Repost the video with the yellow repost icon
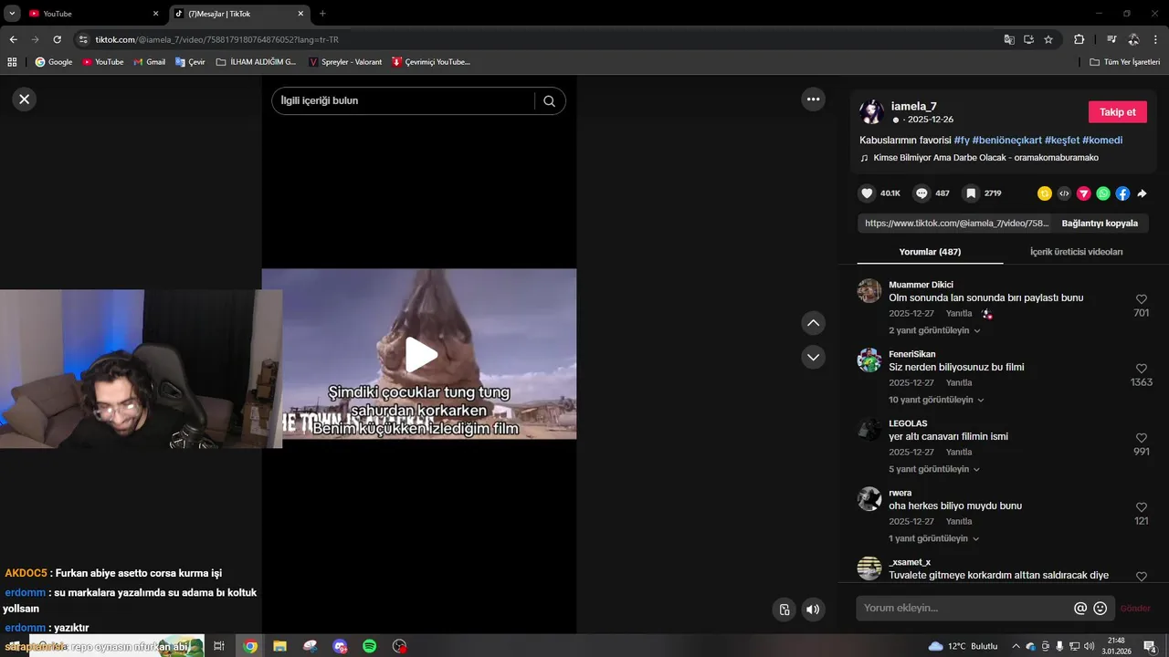 tap(1045, 193)
